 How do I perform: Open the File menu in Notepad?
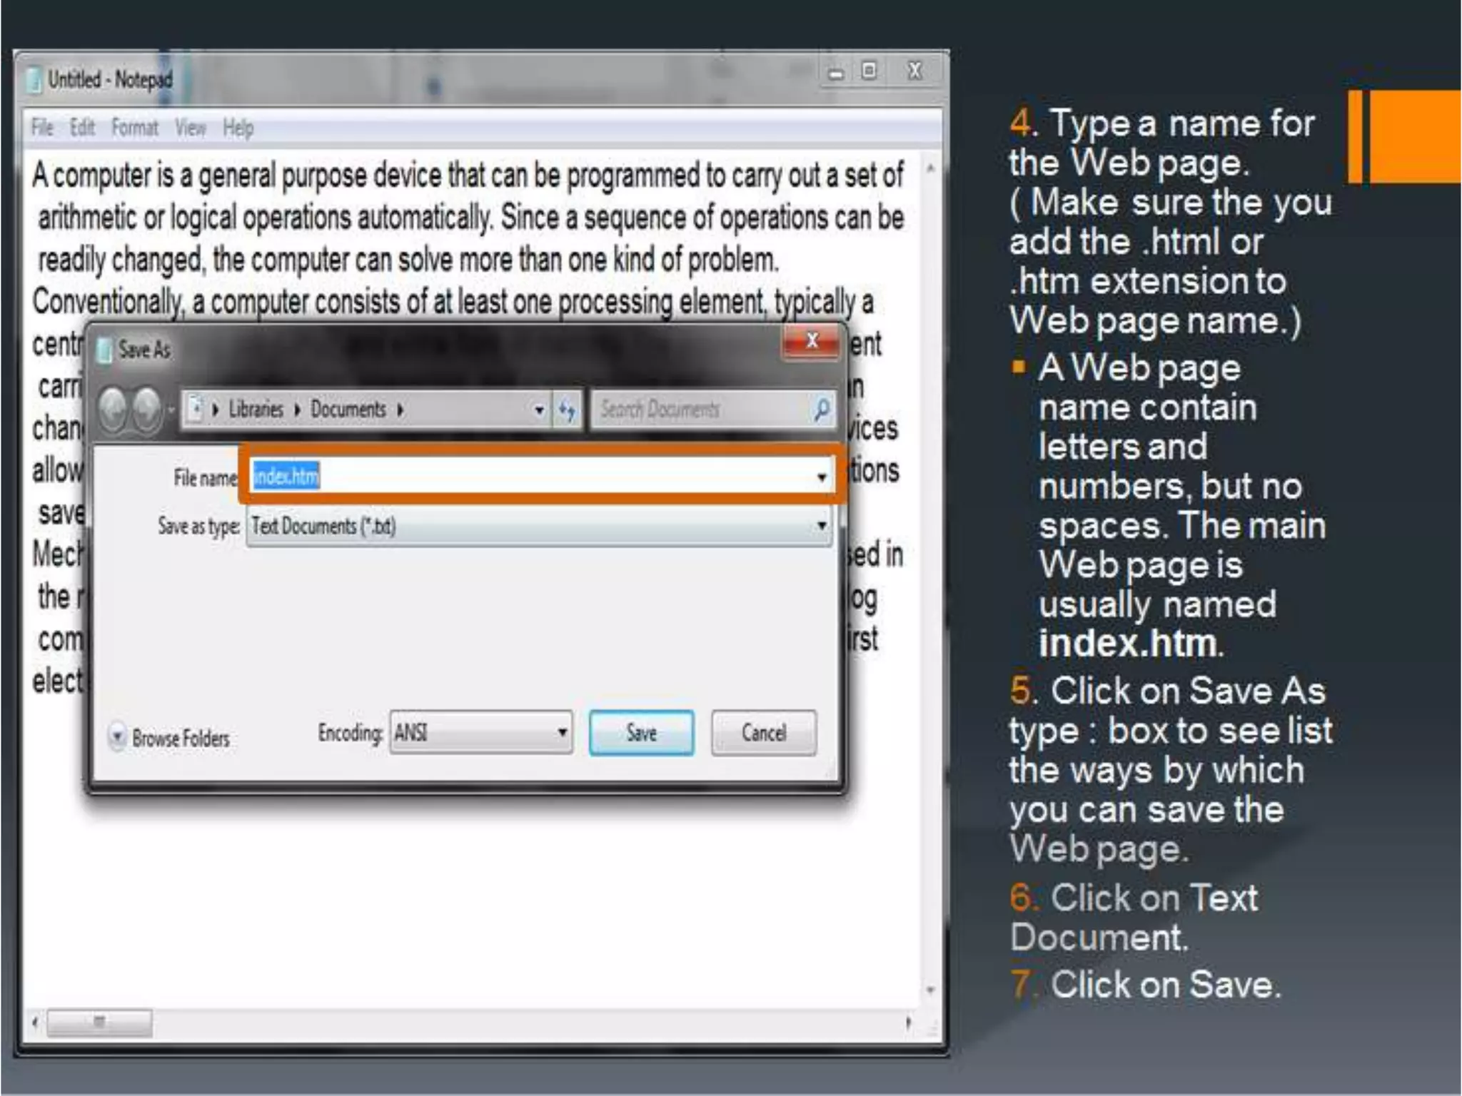point(42,128)
